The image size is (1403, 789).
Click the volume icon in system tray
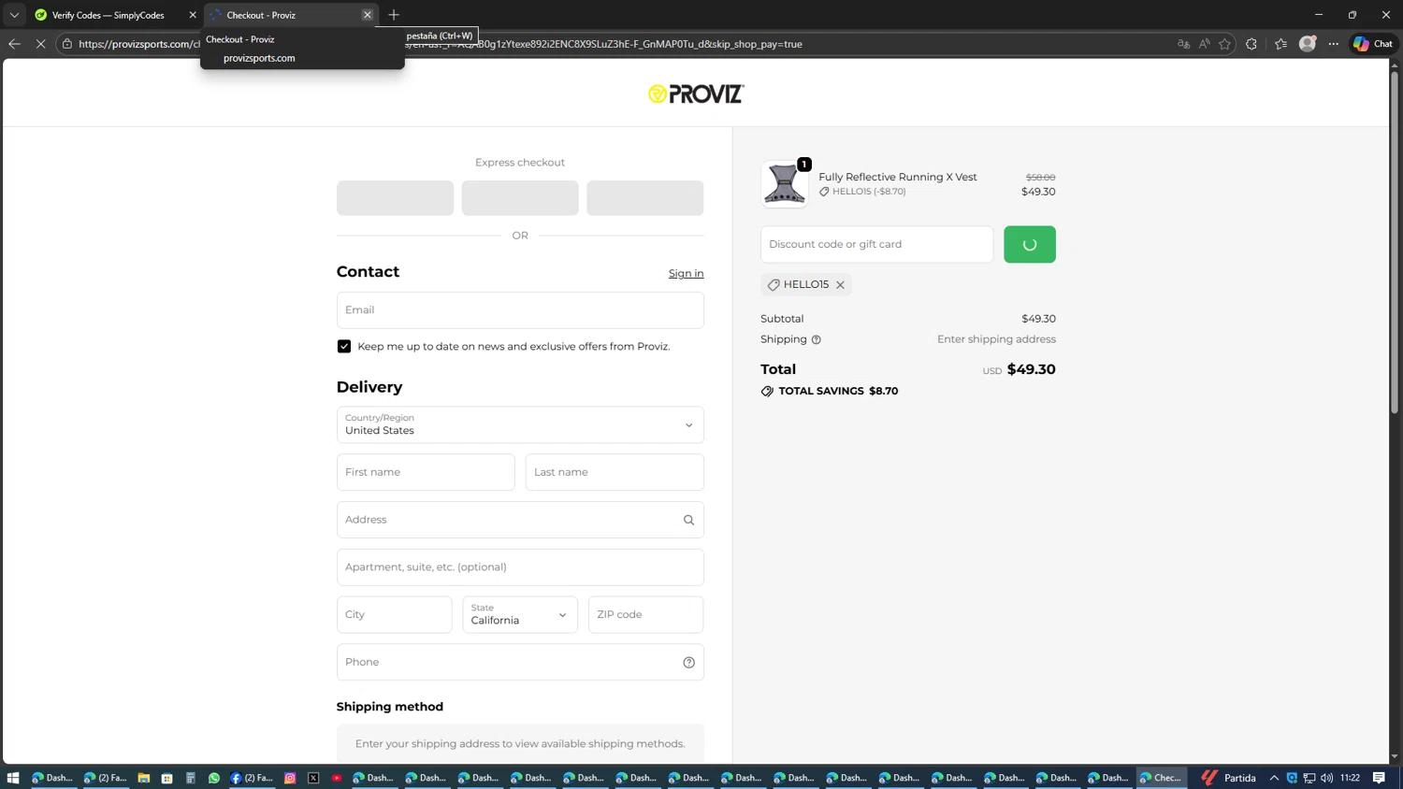click(x=1327, y=778)
